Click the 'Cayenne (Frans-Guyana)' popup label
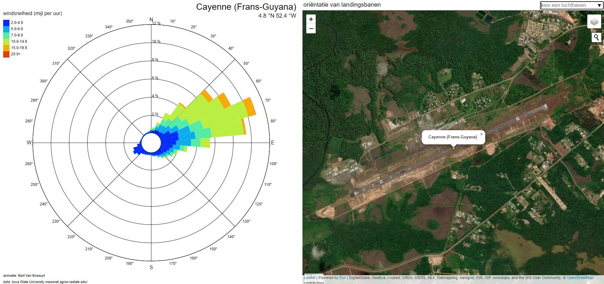Viewport: 604px width, 284px height. [x=453, y=137]
